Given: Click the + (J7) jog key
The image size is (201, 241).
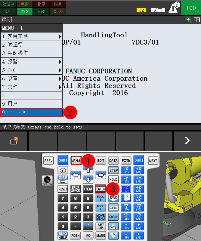Looking at the screenshot, I should pyautogui.click(x=139, y=226).
